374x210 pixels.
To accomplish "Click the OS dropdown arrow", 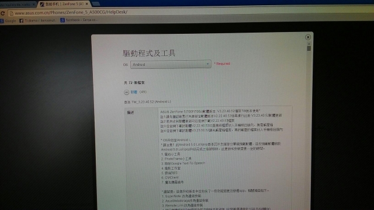I will pos(207,64).
